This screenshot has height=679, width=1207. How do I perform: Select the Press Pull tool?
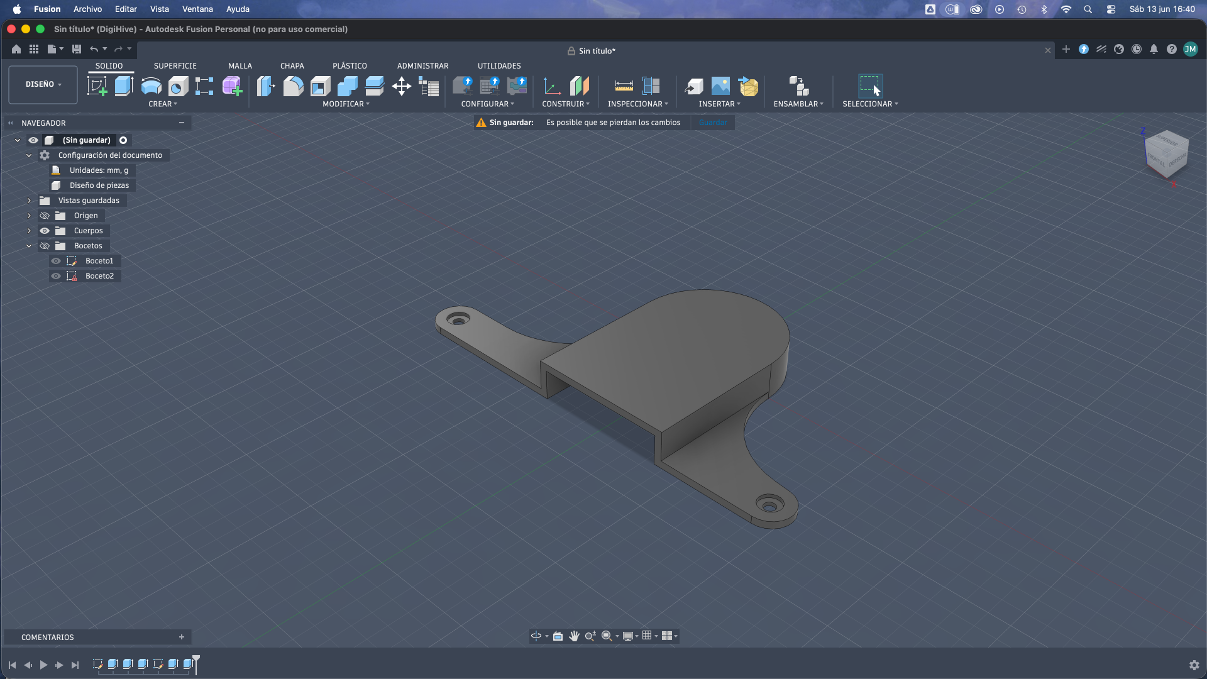pyautogui.click(x=266, y=86)
